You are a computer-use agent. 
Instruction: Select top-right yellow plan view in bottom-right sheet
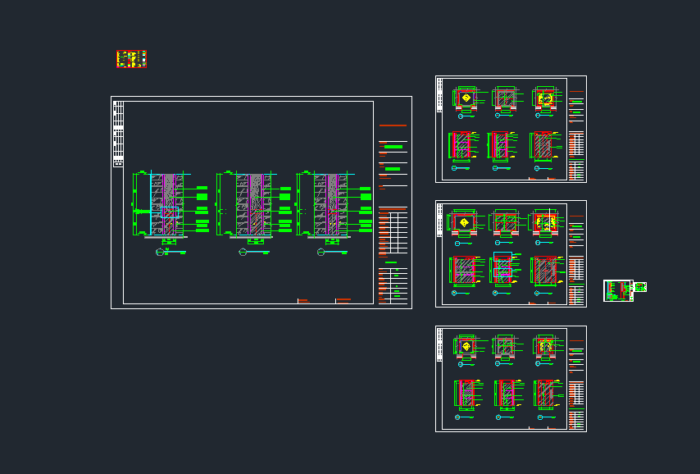(544, 347)
